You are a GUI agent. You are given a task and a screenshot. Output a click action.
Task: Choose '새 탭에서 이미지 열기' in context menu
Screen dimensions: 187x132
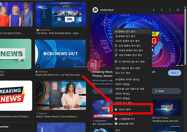point(132,79)
